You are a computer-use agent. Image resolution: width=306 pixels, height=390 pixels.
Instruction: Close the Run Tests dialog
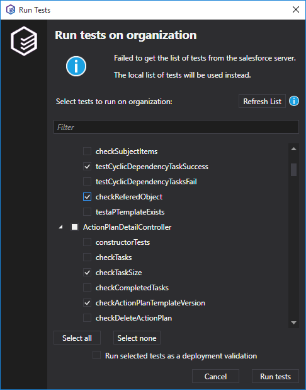coord(295,9)
